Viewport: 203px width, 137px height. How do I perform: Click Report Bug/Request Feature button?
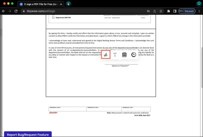(28, 134)
